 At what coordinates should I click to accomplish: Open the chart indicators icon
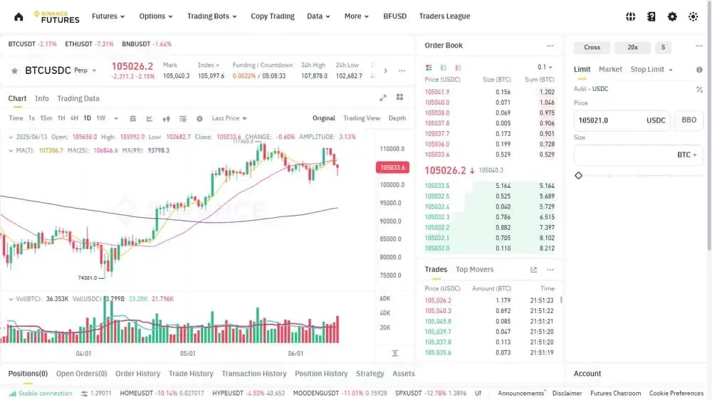[x=182, y=118]
